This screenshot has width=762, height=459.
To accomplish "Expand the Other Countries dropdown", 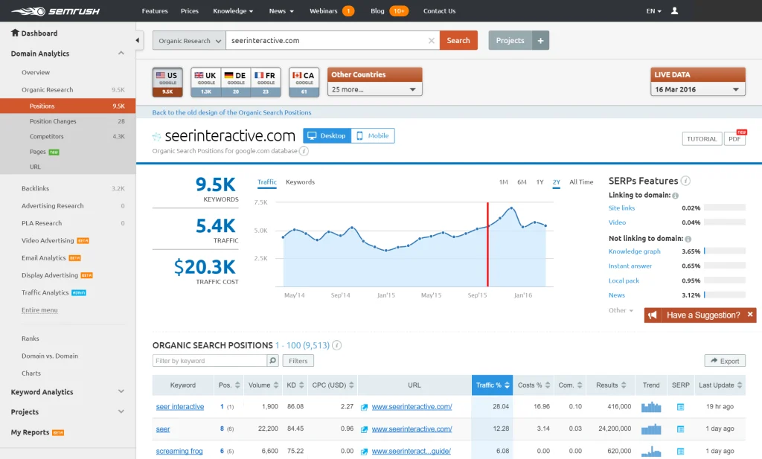I will click(x=374, y=88).
